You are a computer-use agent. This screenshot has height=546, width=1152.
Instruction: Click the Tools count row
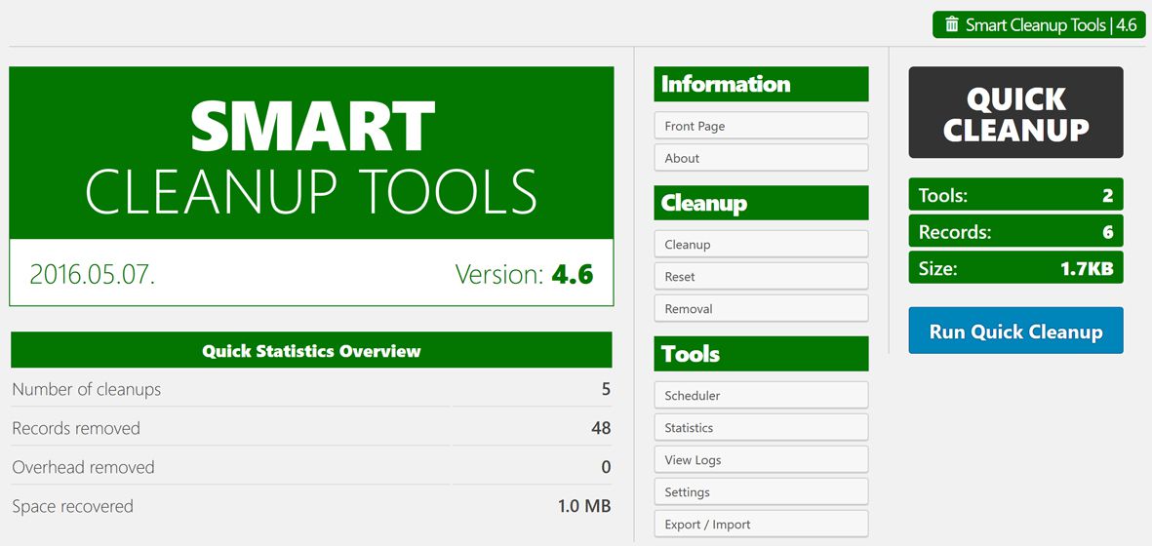click(x=1015, y=195)
